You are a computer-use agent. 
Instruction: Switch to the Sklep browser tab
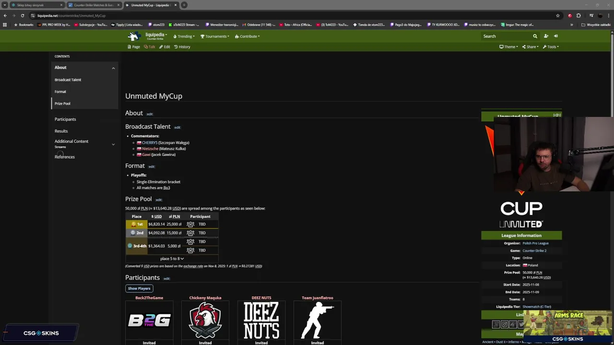[37, 5]
